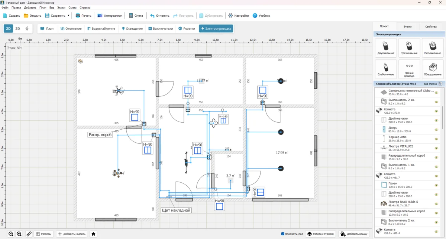446x239 pixels.
Task: Click the Размеры dimensions button
Action: [43, 234]
